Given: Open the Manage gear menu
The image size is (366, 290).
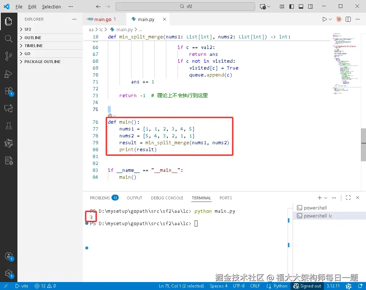Looking at the screenshot, I should tap(9, 274).
